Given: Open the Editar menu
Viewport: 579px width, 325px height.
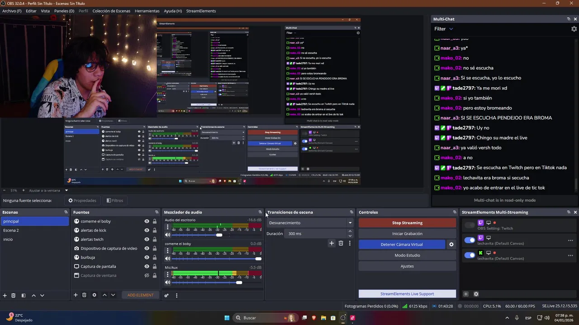Looking at the screenshot, I should click(31, 11).
